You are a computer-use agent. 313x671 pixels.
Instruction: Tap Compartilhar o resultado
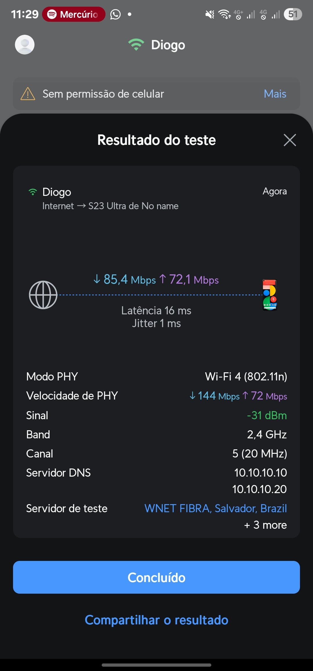[x=156, y=620]
